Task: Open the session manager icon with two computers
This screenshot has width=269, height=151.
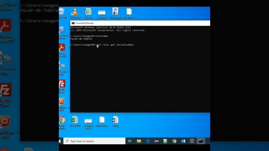Action: (63, 68)
